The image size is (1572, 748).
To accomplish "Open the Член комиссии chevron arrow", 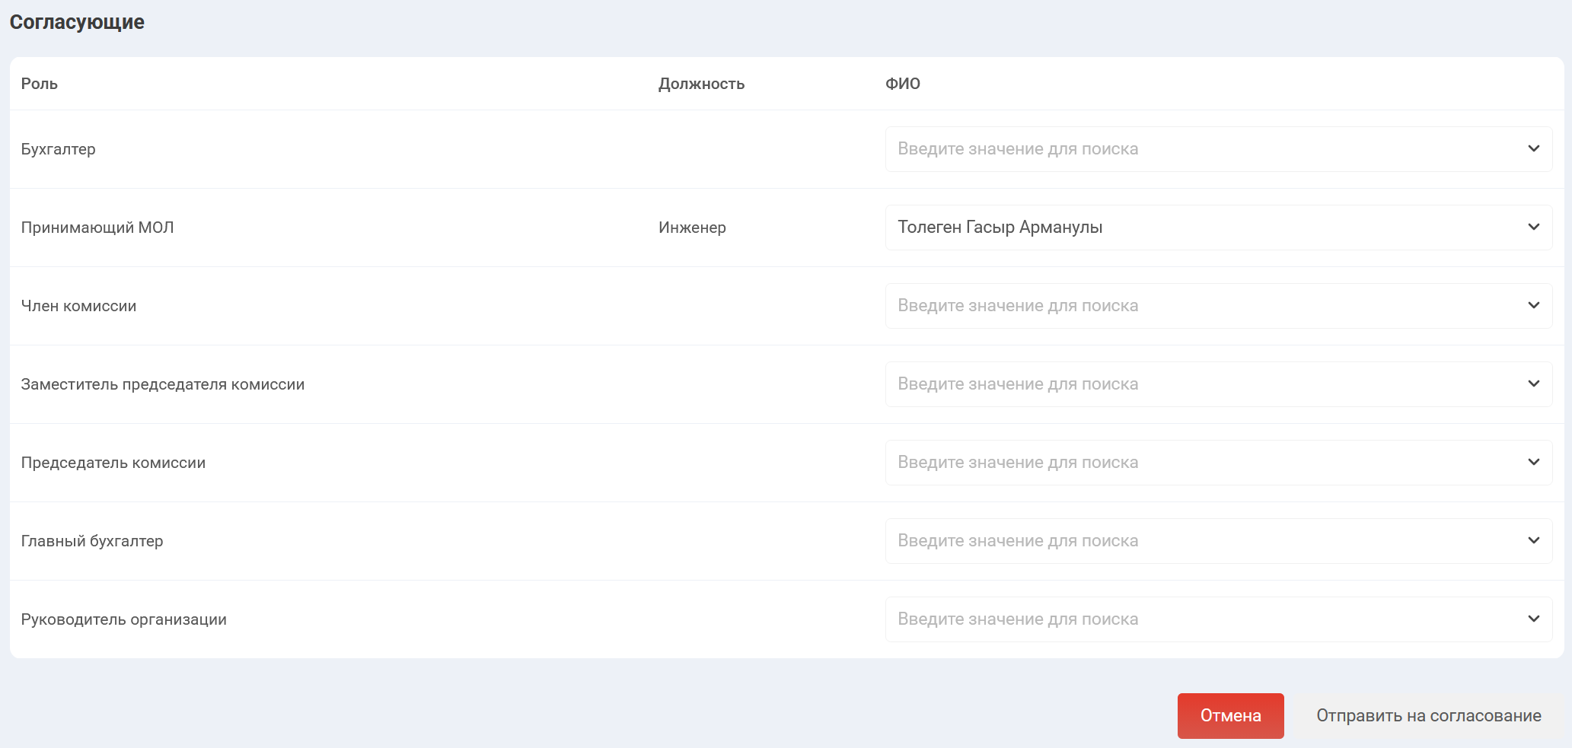I will [1533, 305].
